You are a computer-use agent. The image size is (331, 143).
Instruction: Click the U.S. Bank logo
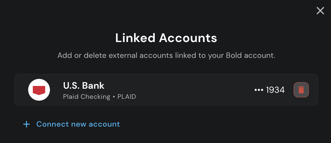(39, 90)
